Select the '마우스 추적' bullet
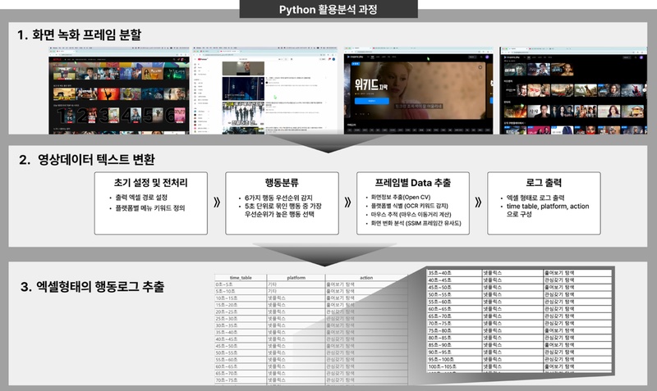Image resolution: width=657 pixels, height=391 pixels. 411,215
